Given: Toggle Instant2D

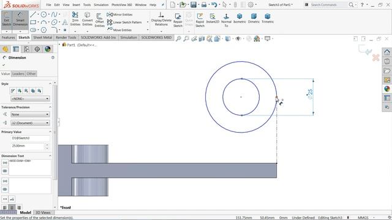Looking at the screenshot, I should point(213,18).
